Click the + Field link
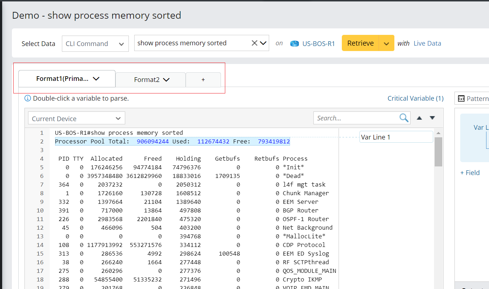The height and width of the screenshot is (289, 489). click(x=470, y=173)
